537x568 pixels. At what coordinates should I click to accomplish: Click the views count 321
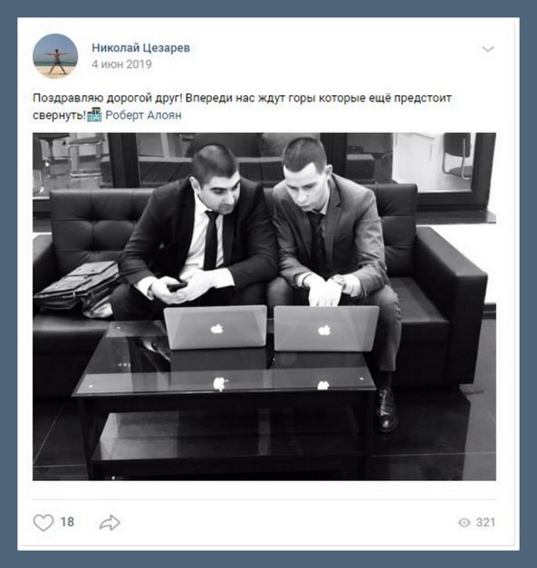[x=485, y=523]
